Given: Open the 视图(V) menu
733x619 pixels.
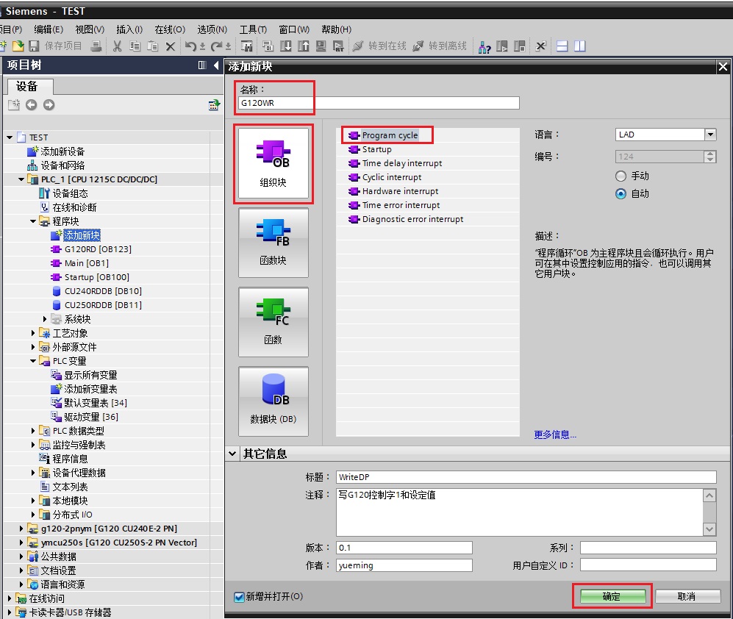Looking at the screenshot, I should [x=90, y=29].
